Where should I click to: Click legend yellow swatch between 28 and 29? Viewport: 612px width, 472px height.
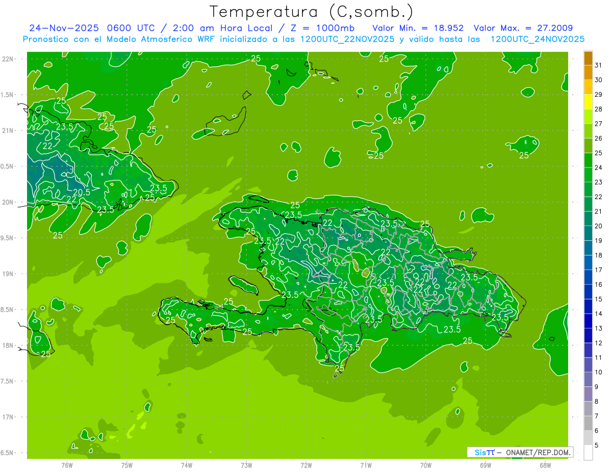tap(588, 102)
